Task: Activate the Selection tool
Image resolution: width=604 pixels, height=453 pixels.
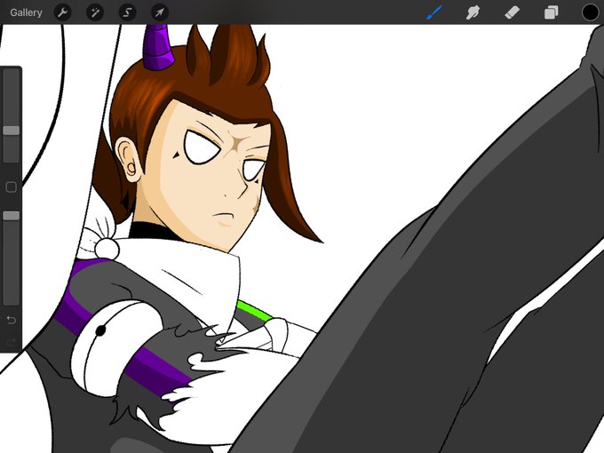Action: click(127, 12)
